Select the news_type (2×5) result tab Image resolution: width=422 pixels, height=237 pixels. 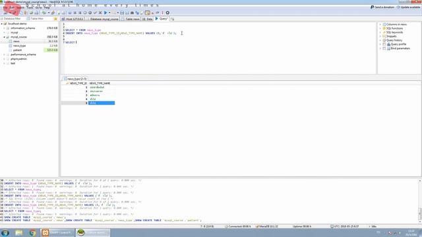(x=75, y=79)
